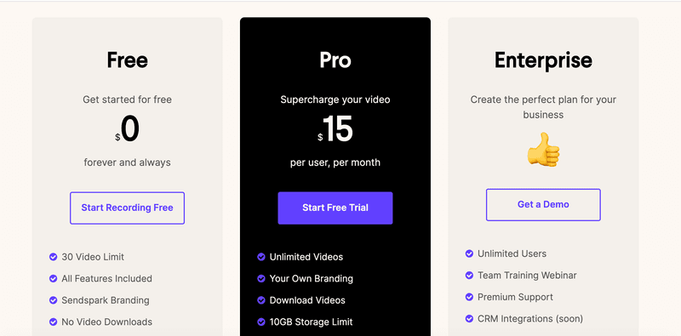Image resolution: width=681 pixels, height=336 pixels.
Task: Select the Pro plan heading
Action: [335, 60]
